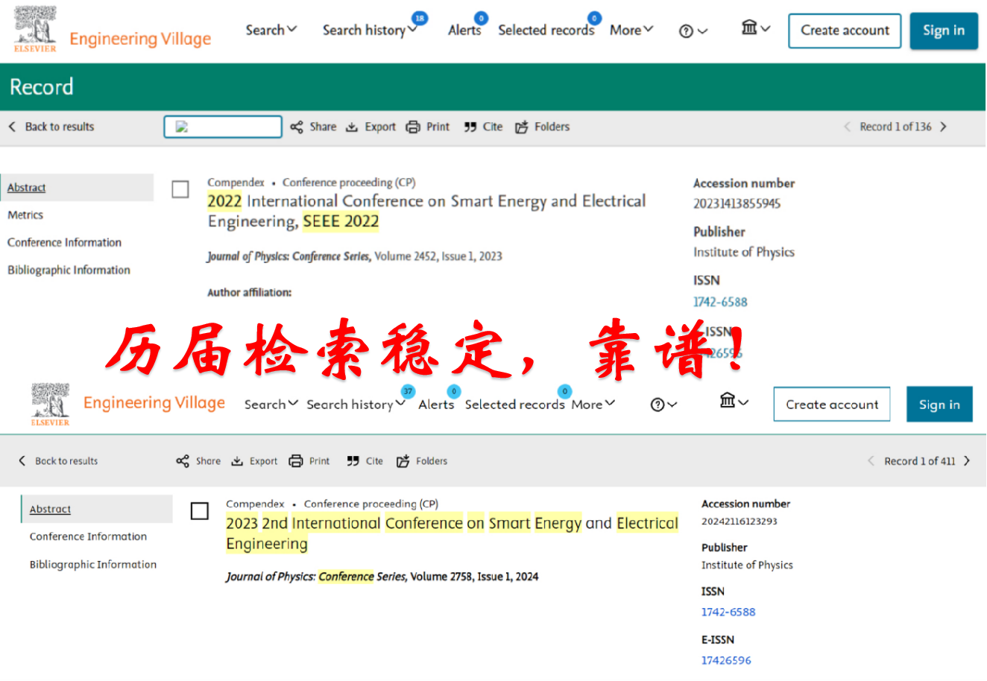Go to previous record before Record 1 of 411
The height and width of the screenshot is (681, 987).
click(x=871, y=461)
